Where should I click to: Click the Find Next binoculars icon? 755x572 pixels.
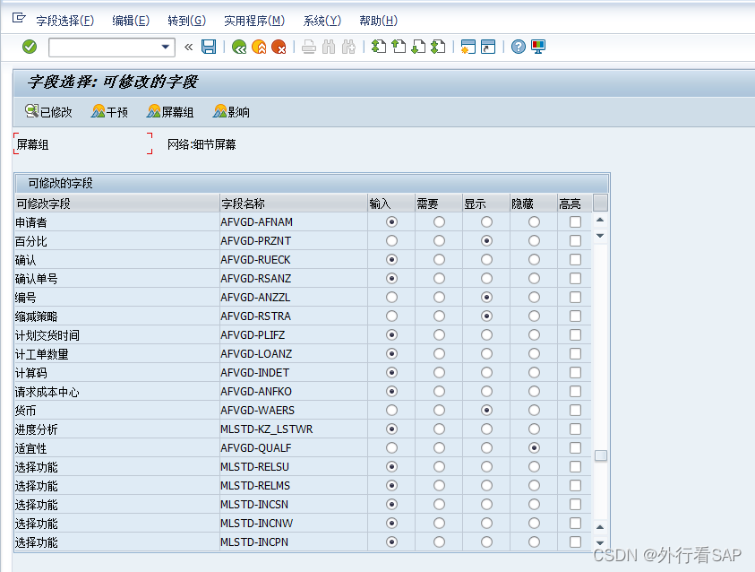pyautogui.click(x=348, y=47)
